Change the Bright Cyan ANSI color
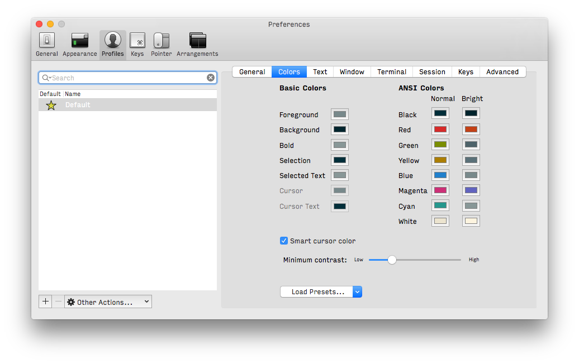 (471, 206)
